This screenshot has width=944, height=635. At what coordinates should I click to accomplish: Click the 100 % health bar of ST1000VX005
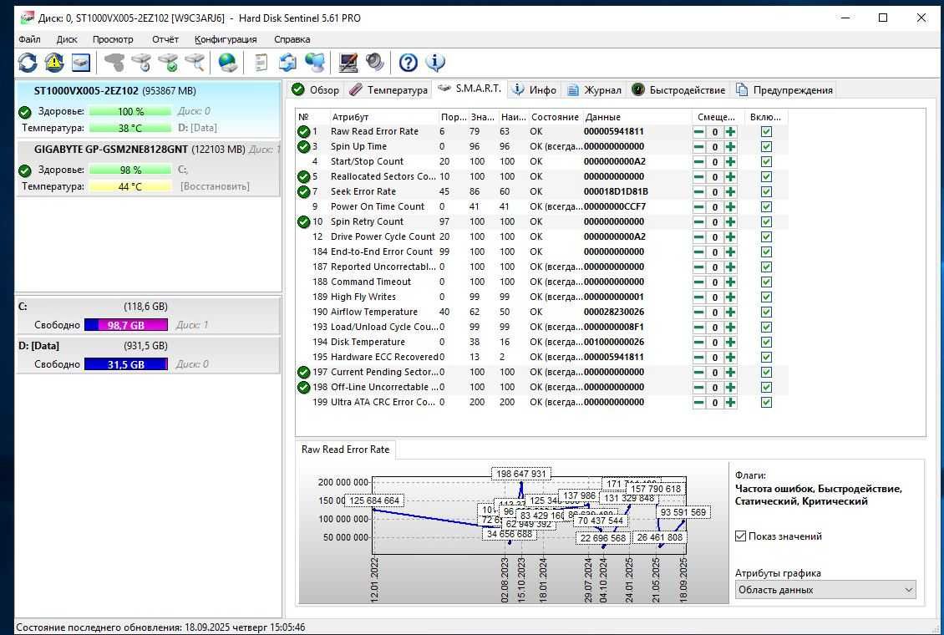(130, 111)
